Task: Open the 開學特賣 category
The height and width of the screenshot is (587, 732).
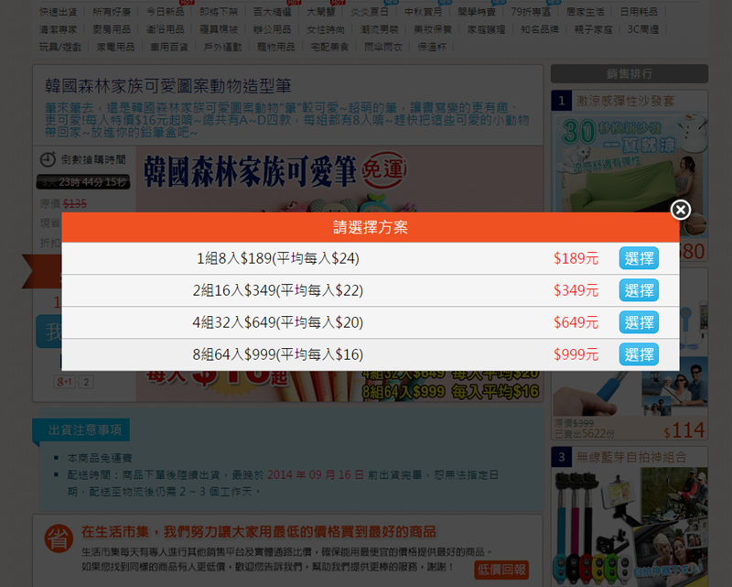Action: [x=477, y=12]
